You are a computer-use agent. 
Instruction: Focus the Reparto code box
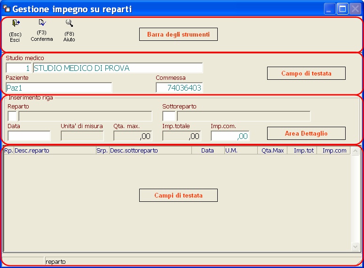[x=12, y=116]
